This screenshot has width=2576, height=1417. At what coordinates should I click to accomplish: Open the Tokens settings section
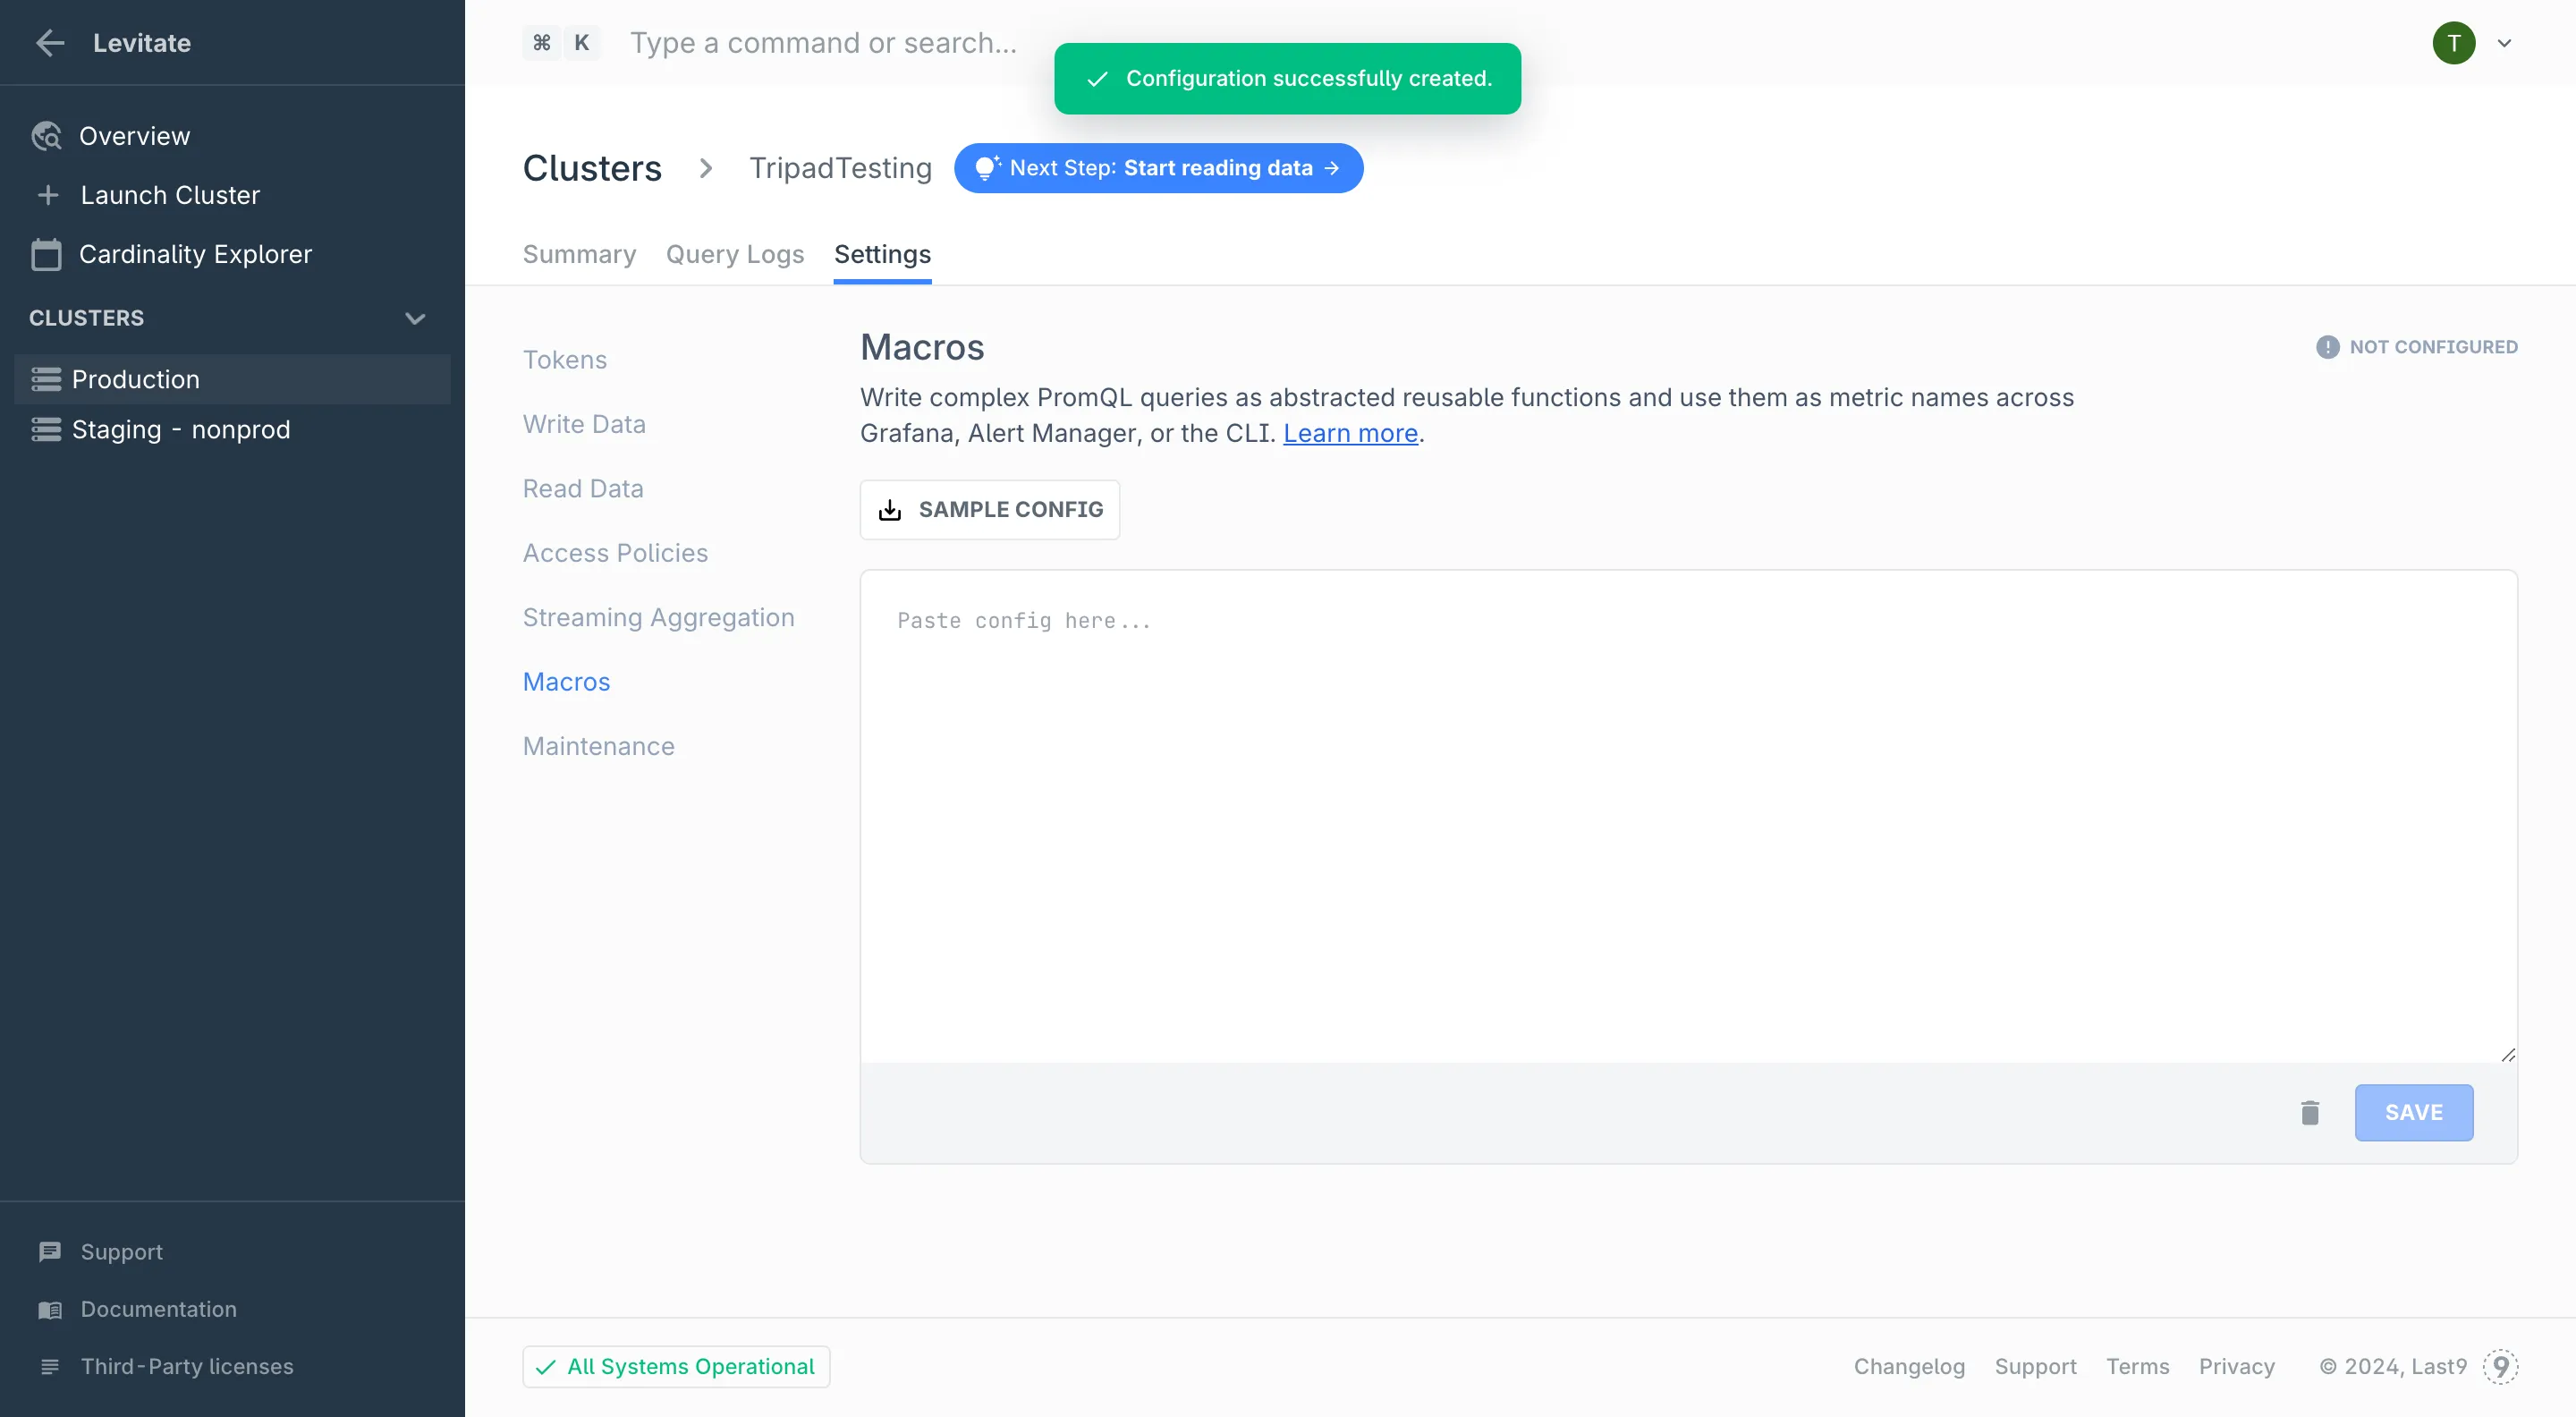[x=564, y=360]
